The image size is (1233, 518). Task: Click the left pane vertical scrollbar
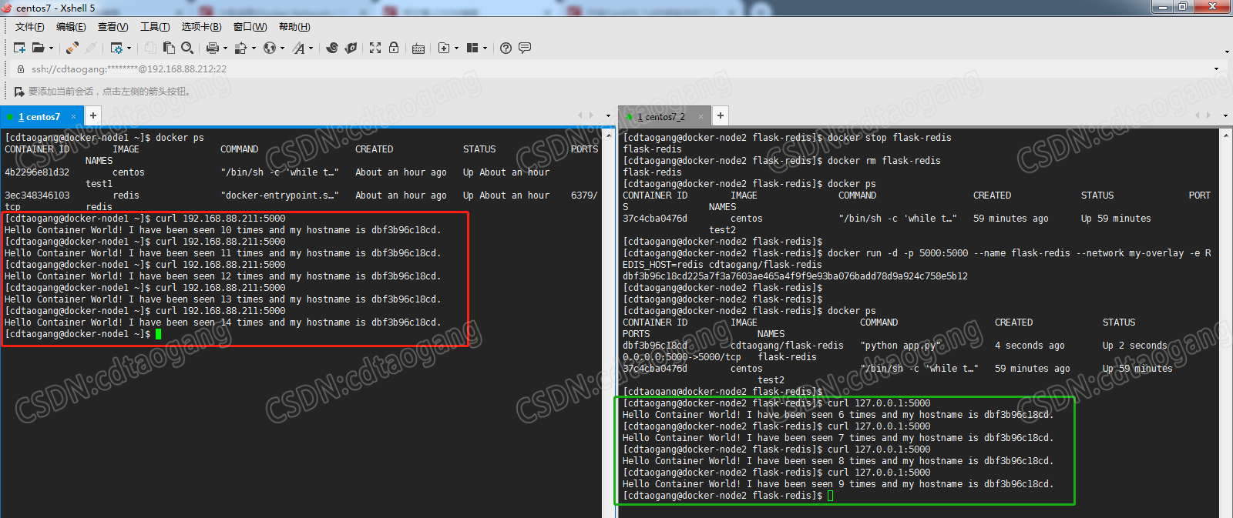coord(607,323)
